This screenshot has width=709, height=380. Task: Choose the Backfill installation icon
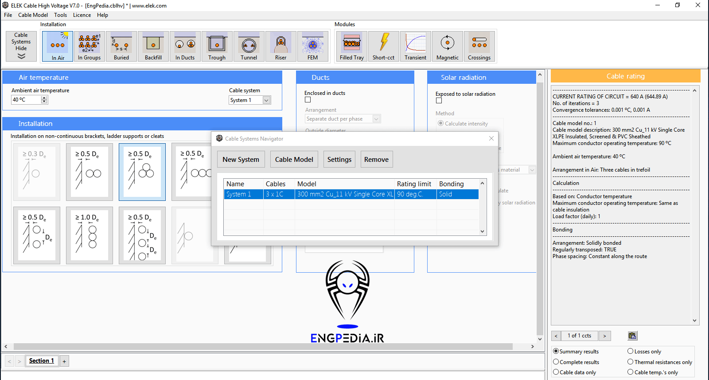(x=153, y=46)
